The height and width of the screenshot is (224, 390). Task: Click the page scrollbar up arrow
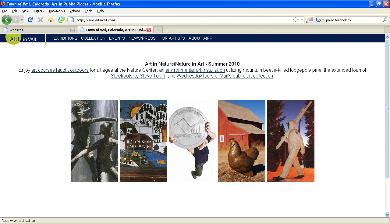tap(388, 37)
